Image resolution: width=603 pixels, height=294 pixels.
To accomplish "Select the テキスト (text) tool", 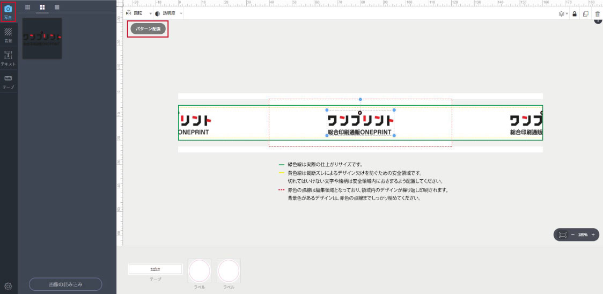I will (8, 58).
